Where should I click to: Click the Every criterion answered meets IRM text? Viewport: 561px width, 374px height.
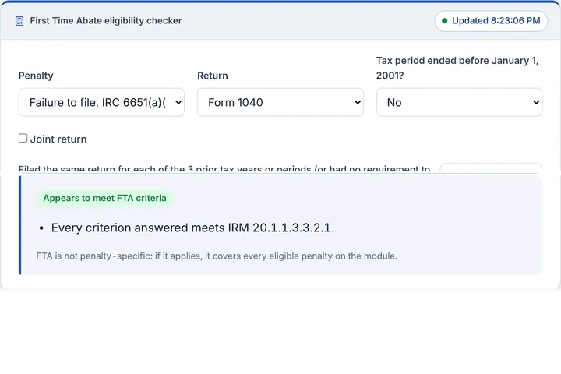click(193, 228)
